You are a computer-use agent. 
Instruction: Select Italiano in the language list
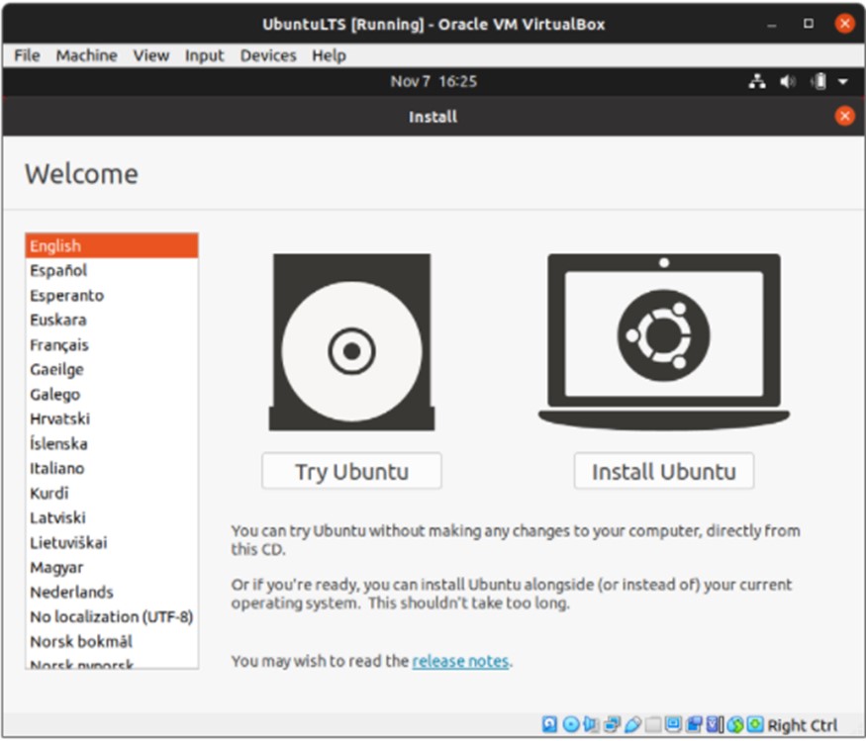[x=112, y=468]
